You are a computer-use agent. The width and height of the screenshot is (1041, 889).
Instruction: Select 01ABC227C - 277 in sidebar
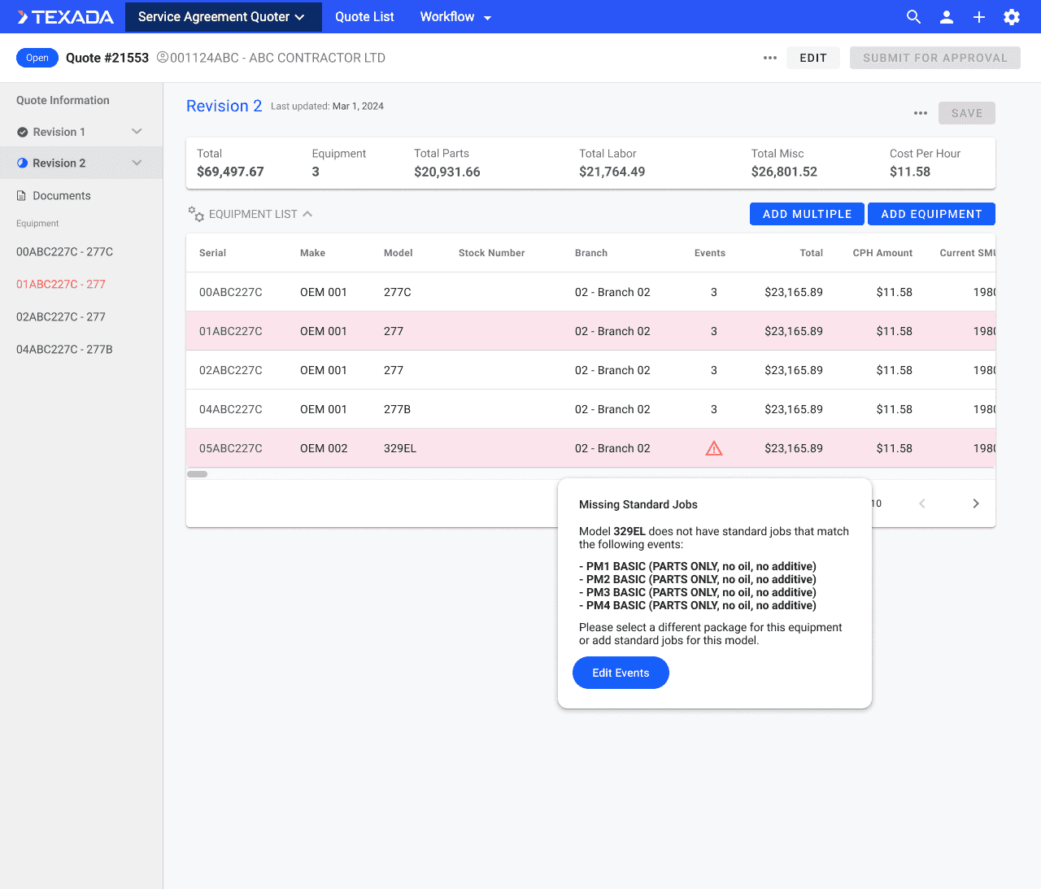[61, 284]
